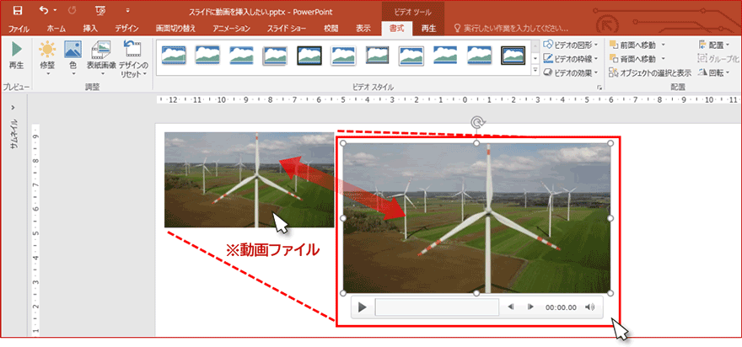The width and height of the screenshot is (742, 347).
Task: Open the 挿入 ribbon tab
Action: click(90, 28)
